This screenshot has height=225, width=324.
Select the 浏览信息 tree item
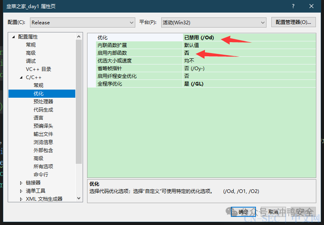pyautogui.click(x=43, y=142)
